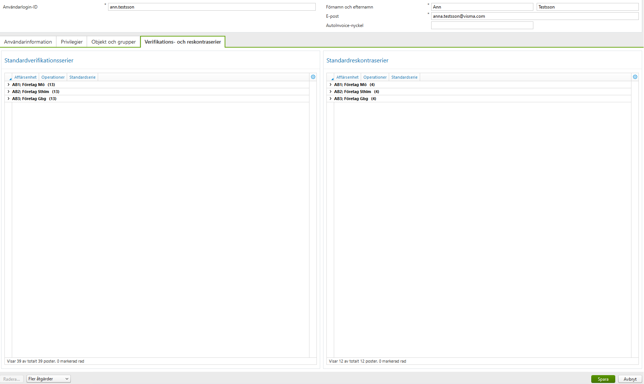Expand AB3; Företag Gbg under Standardverifikationsserier
The width and height of the screenshot is (644, 384).
tap(8, 98)
